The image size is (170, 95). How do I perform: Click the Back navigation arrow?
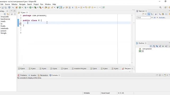tap(92, 7)
